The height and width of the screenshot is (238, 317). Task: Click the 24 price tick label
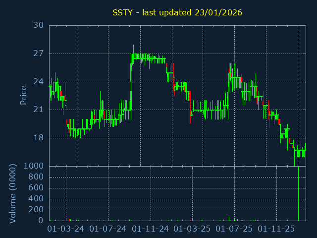(38, 82)
